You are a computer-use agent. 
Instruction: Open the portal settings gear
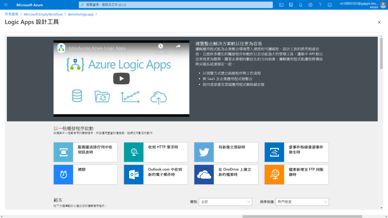click(x=310, y=5)
